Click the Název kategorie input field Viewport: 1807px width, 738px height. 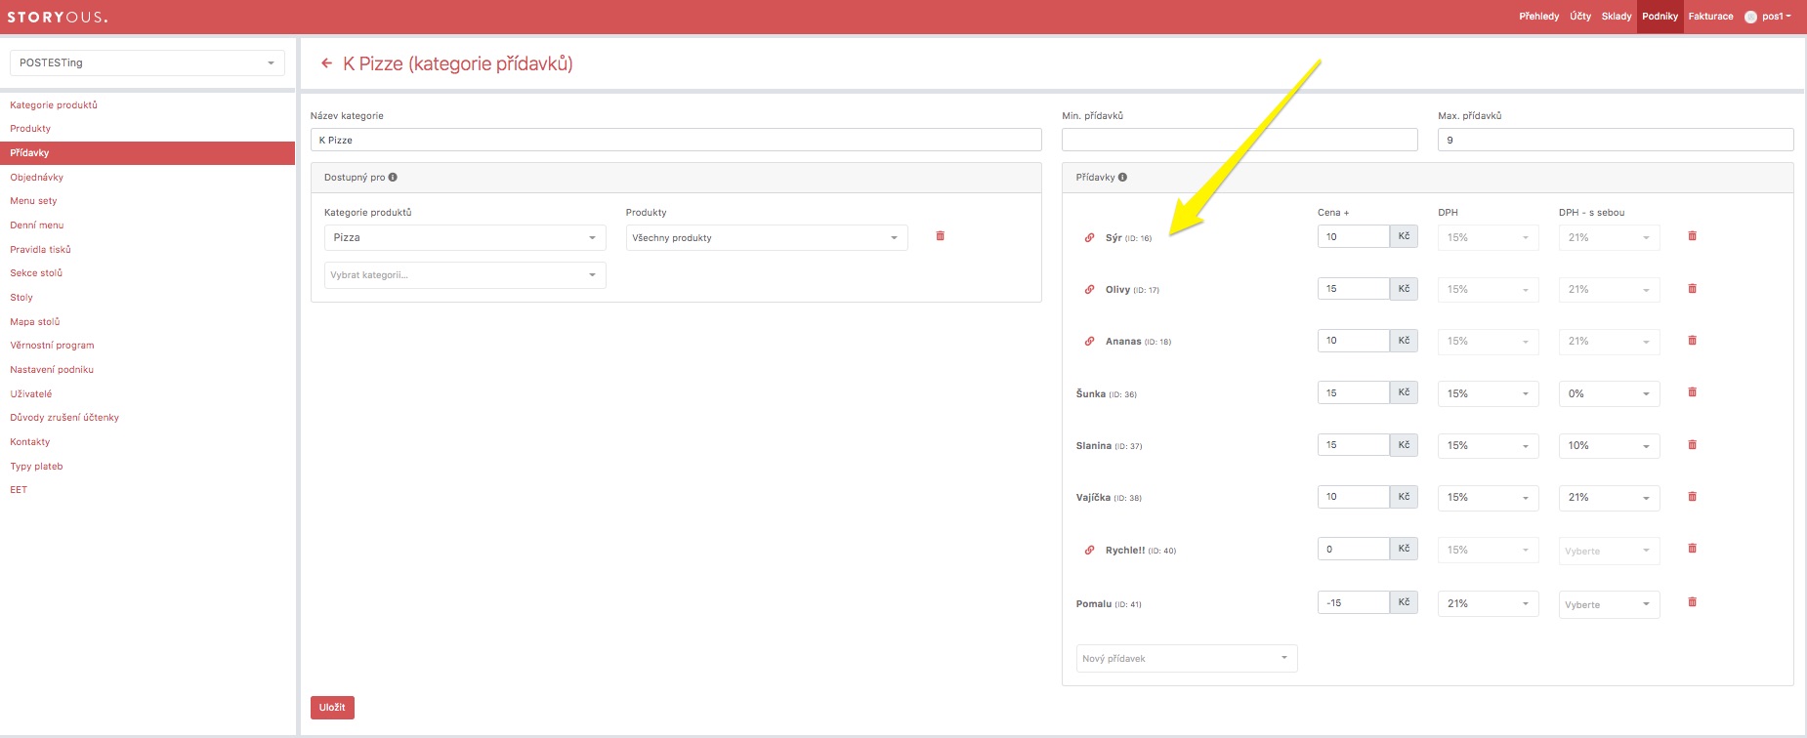pos(676,140)
